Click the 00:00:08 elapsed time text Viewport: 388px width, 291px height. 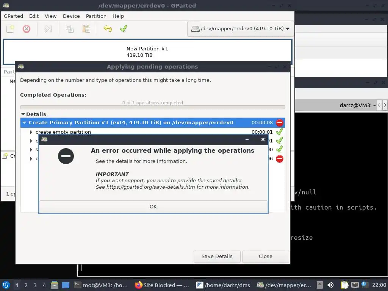(262, 123)
